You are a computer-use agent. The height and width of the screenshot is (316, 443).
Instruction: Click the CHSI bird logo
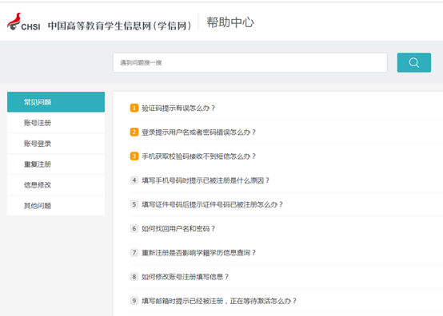coord(23,22)
